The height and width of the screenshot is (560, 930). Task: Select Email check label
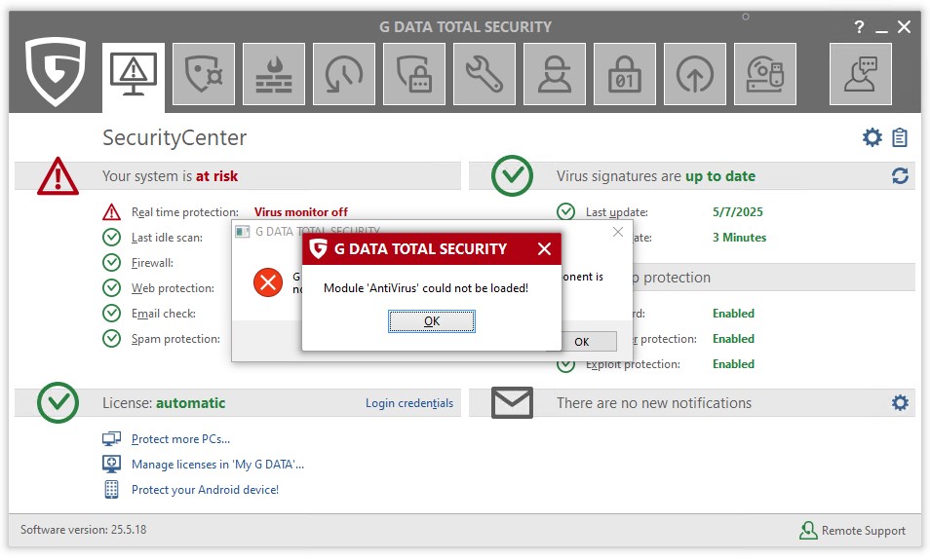tap(164, 314)
